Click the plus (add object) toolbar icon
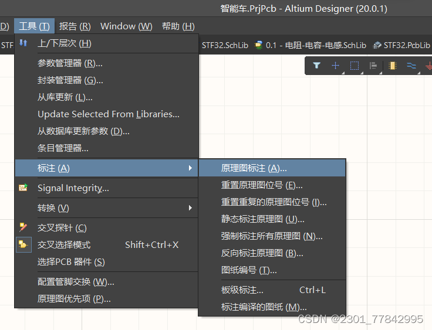The image size is (432, 330). point(335,66)
